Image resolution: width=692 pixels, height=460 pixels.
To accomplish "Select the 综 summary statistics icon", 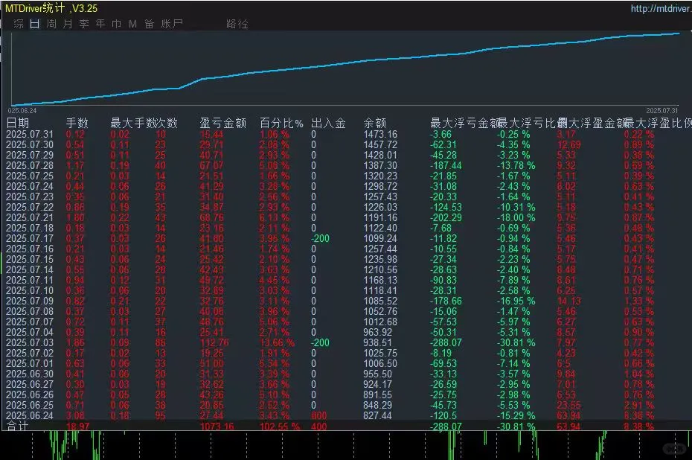I will point(19,23).
